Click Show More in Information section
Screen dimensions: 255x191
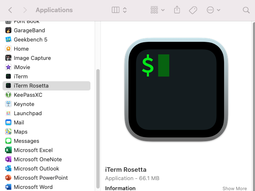click(234, 188)
